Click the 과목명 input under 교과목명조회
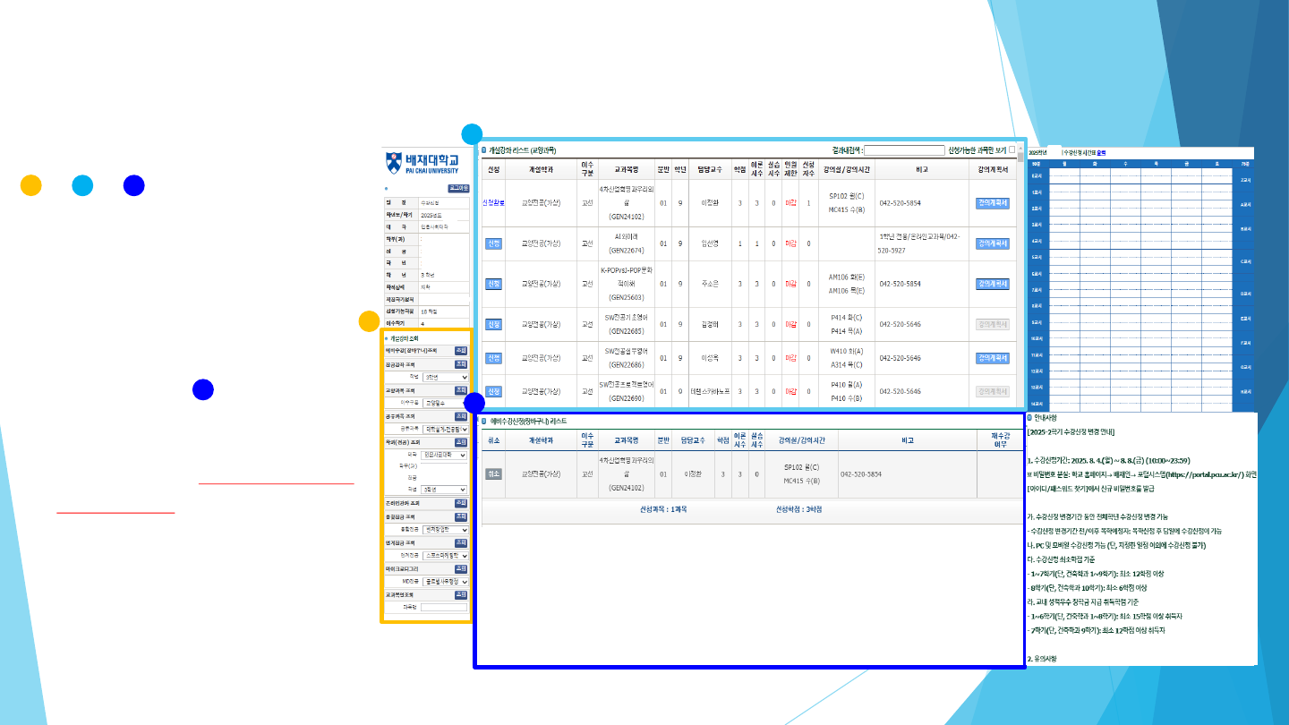The height and width of the screenshot is (725, 1289). pyautogui.click(x=445, y=608)
